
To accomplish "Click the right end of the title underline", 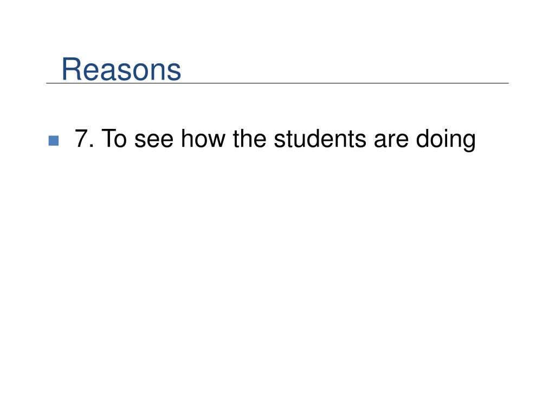I will coord(507,83).
